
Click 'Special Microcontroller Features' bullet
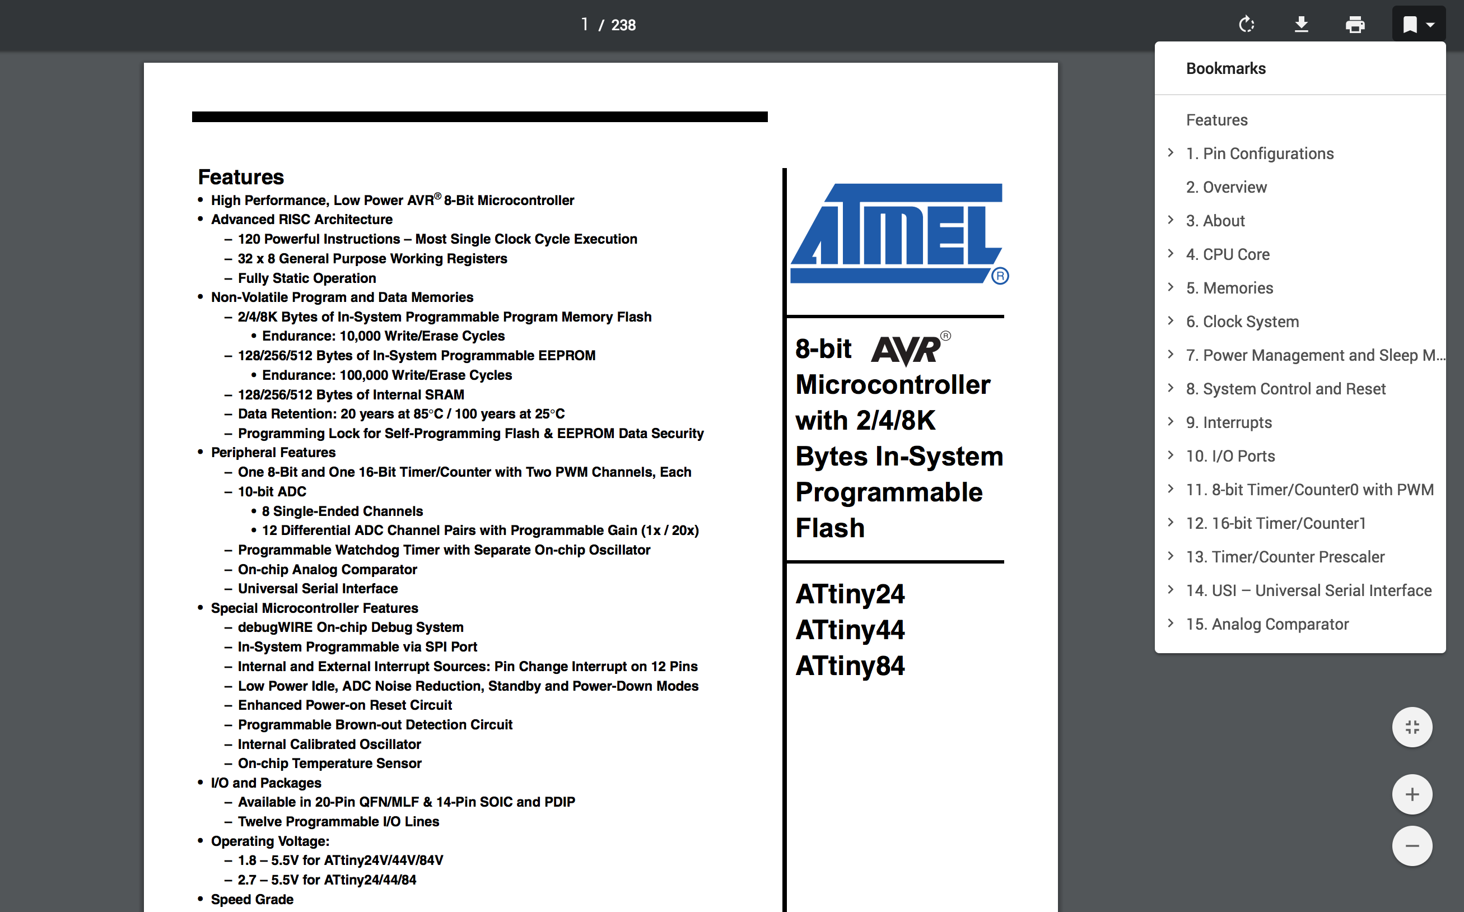(x=314, y=608)
